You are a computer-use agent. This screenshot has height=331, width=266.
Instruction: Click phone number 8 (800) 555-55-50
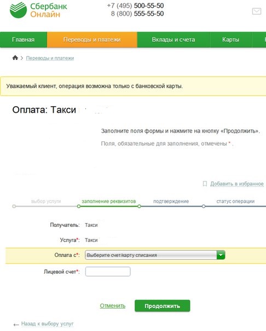pyautogui.click(x=137, y=14)
